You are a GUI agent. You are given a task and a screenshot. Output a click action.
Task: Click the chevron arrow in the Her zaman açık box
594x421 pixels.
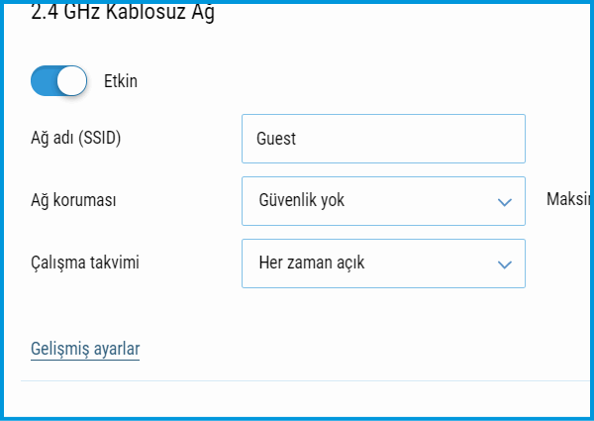tap(504, 264)
